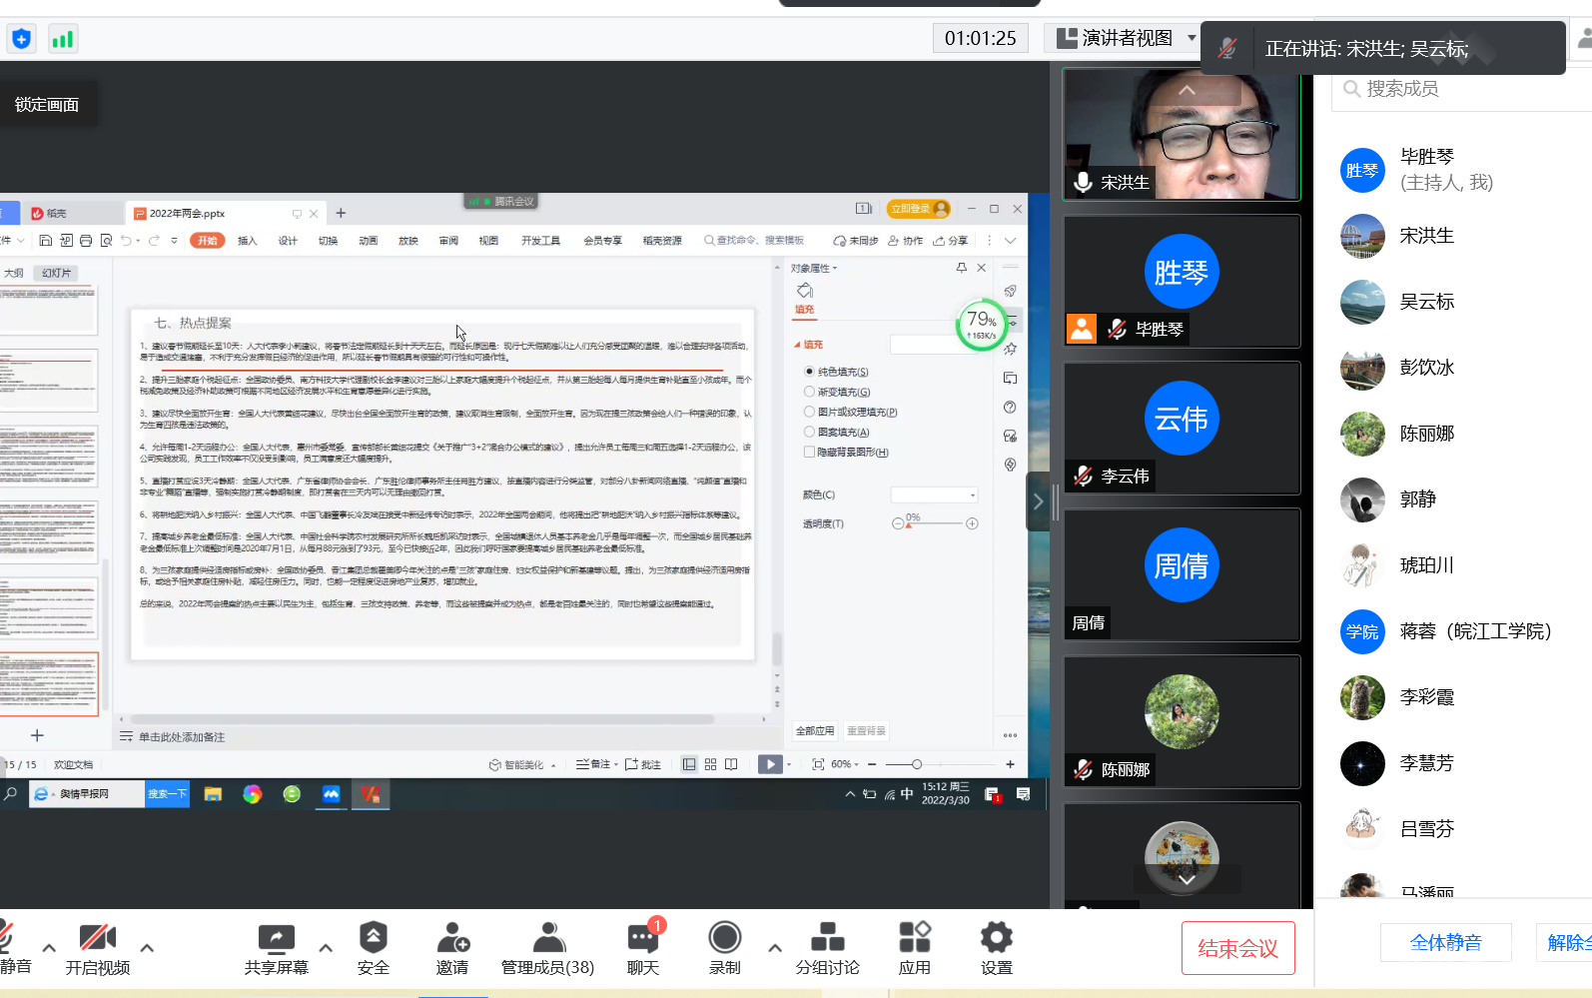Expand options arrow next to 共享屏幕
Screen dimensions: 1592x998
click(x=326, y=947)
